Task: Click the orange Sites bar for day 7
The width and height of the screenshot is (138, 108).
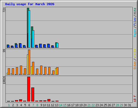Action: pyautogui.click(x=33, y=68)
